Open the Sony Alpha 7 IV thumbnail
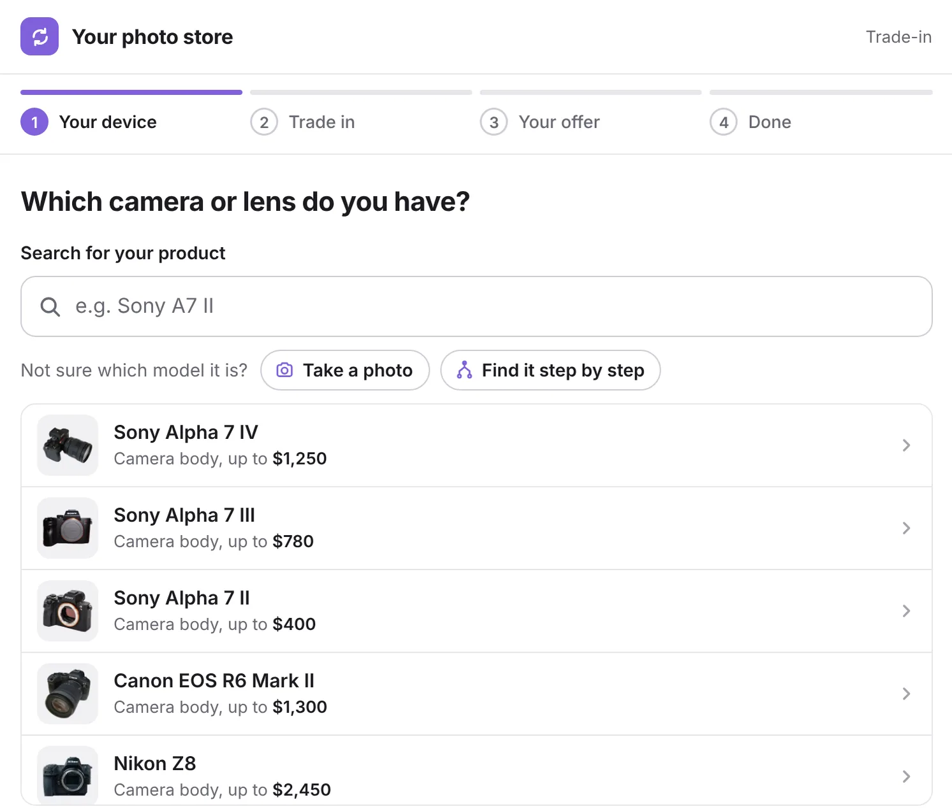The width and height of the screenshot is (952, 809). 68,445
